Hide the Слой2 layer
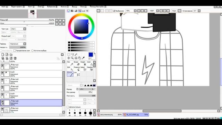The height and width of the screenshot is (125, 222). pos(2,73)
